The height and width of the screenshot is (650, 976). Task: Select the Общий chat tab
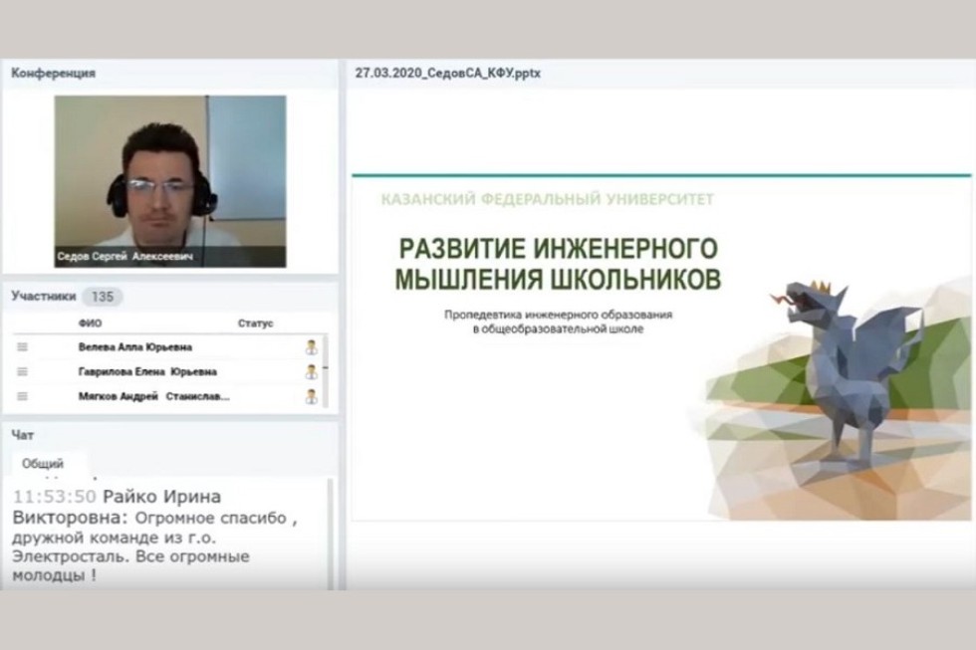click(43, 464)
